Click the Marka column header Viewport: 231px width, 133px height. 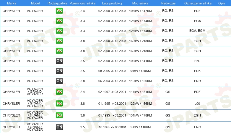point(12,3)
